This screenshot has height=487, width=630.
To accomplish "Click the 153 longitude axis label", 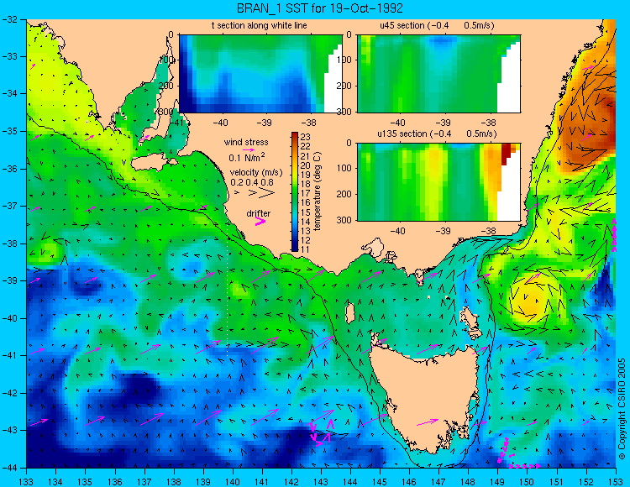I will pos(616,482).
